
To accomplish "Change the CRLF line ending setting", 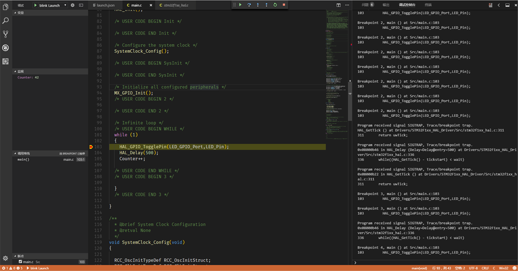I will coord(485,268).
